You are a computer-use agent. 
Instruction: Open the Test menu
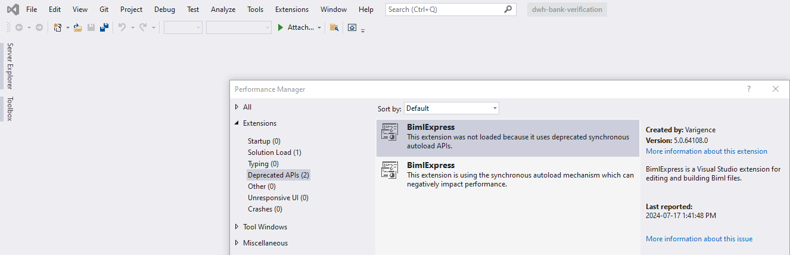point(193,10)
